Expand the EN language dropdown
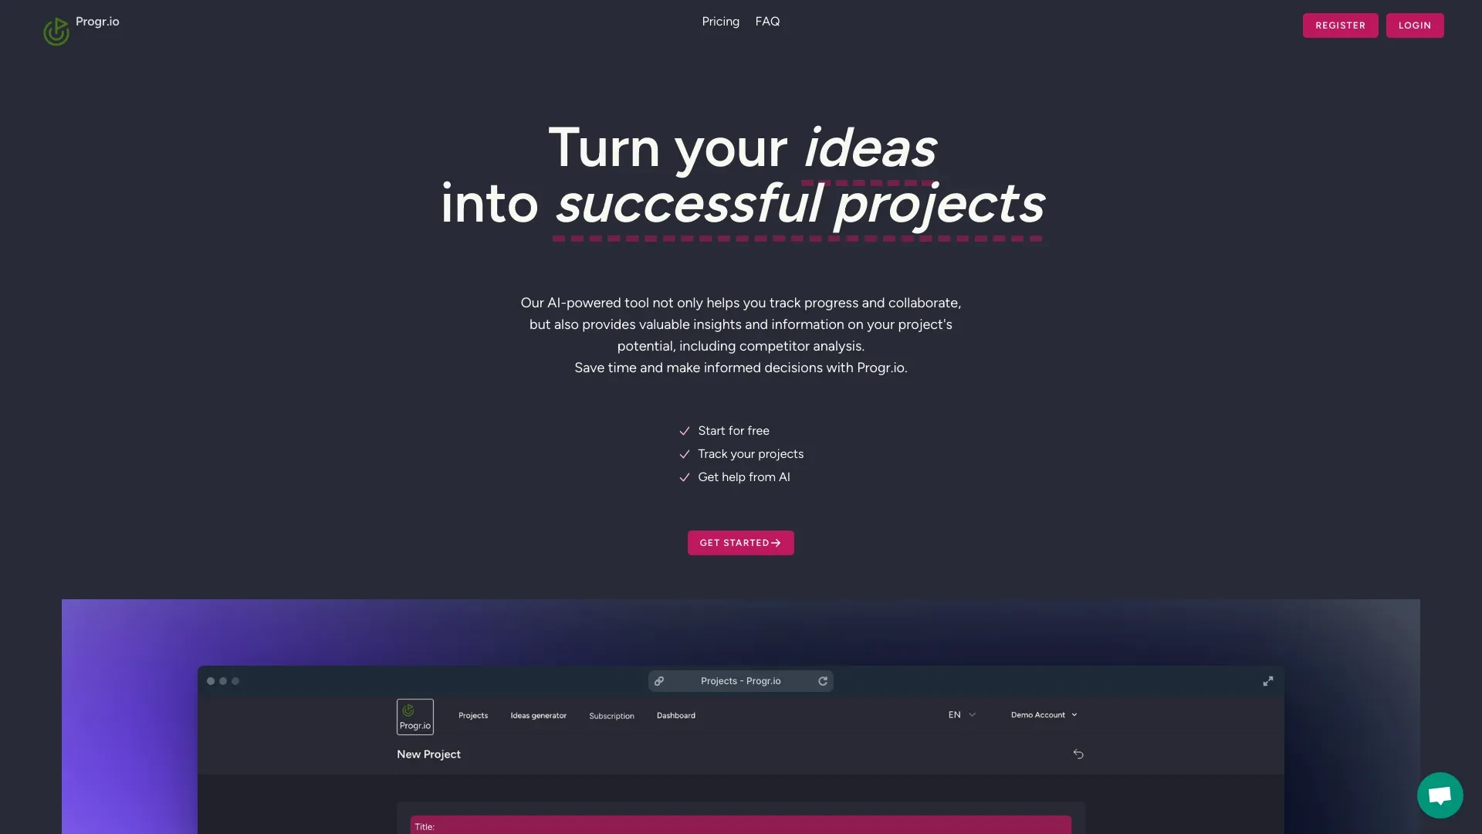The width and height of the screenshot is (1482, 834). coord(961,715)
